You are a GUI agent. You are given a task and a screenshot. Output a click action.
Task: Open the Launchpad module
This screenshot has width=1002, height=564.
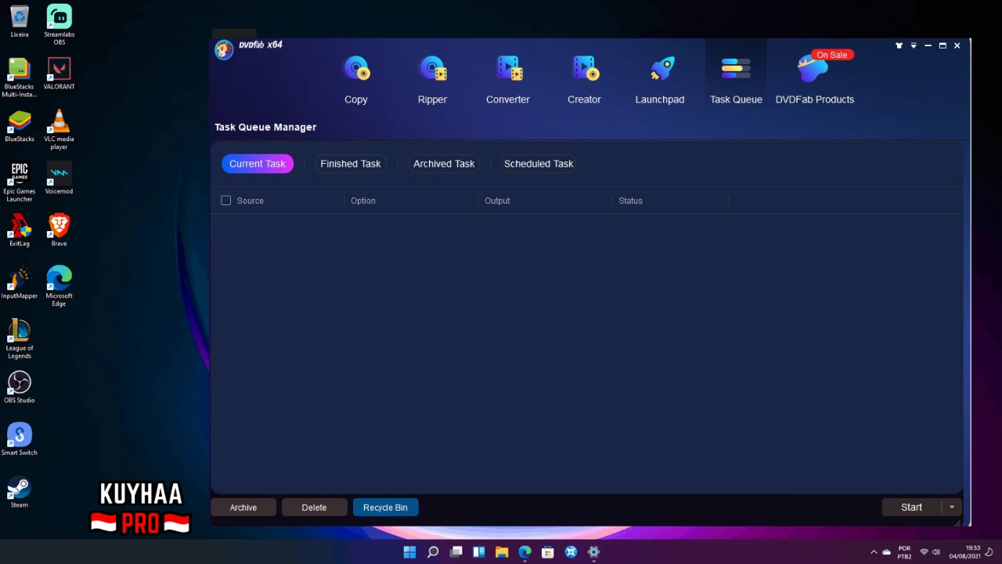[x=660, y=80]
